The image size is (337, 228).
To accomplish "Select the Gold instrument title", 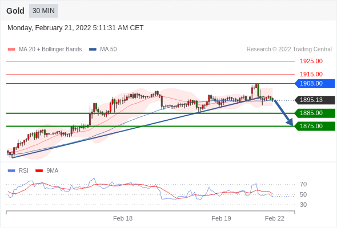I will click(x=15, y=11).
